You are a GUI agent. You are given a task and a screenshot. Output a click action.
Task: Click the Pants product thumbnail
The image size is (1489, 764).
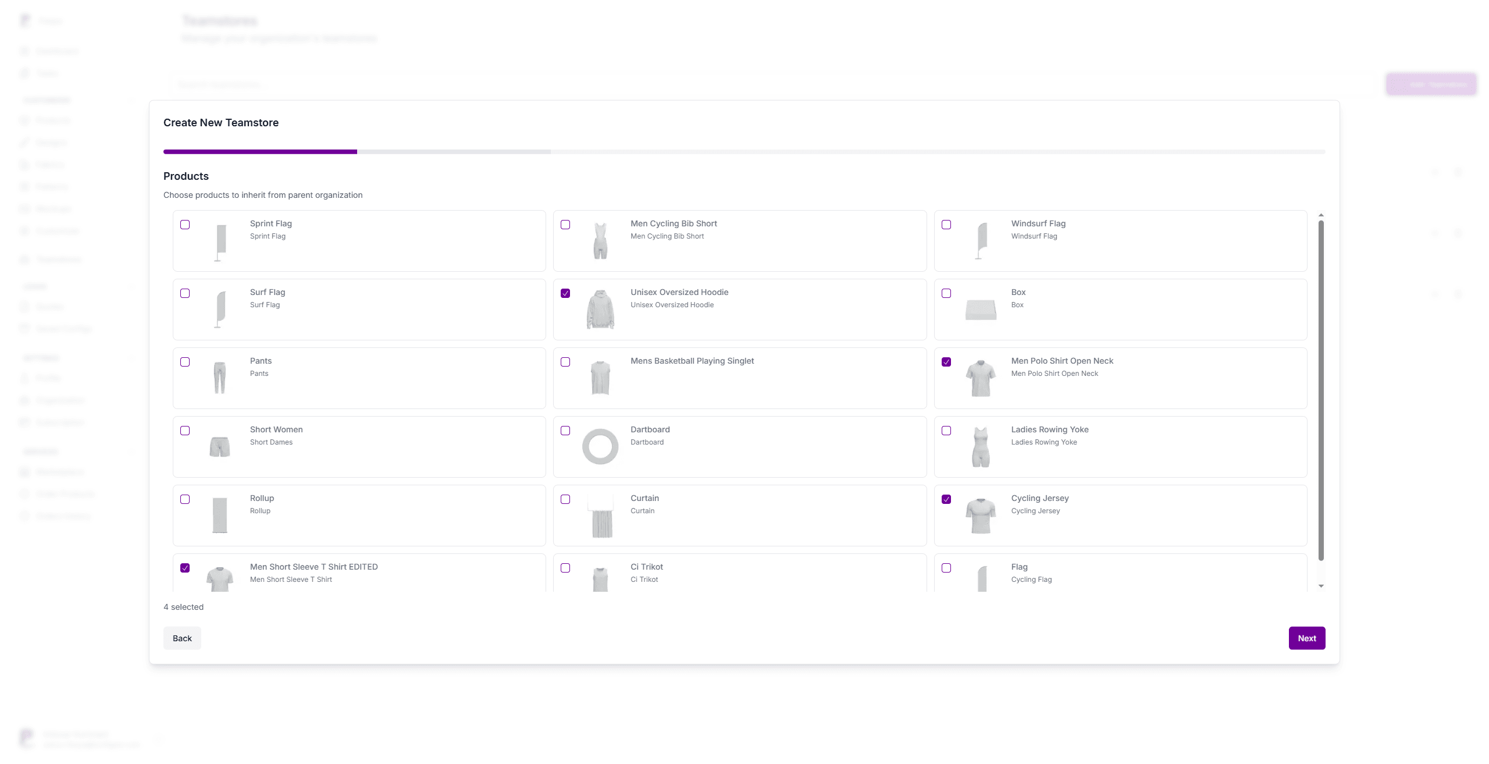point(219,378)
